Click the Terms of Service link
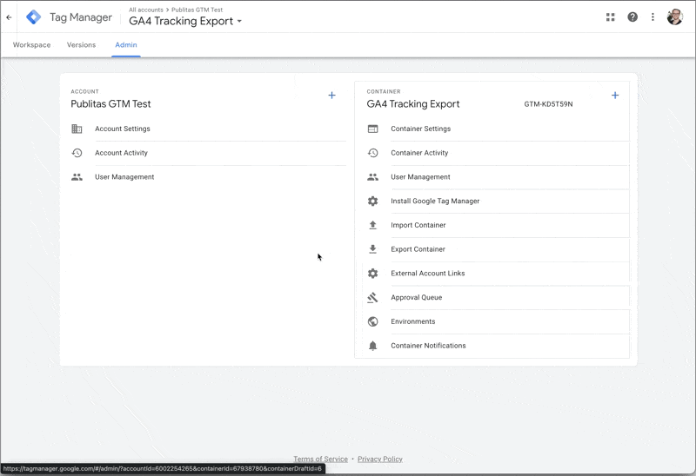The height and width of the screenshot is (476, 696). tap(320, 459)
